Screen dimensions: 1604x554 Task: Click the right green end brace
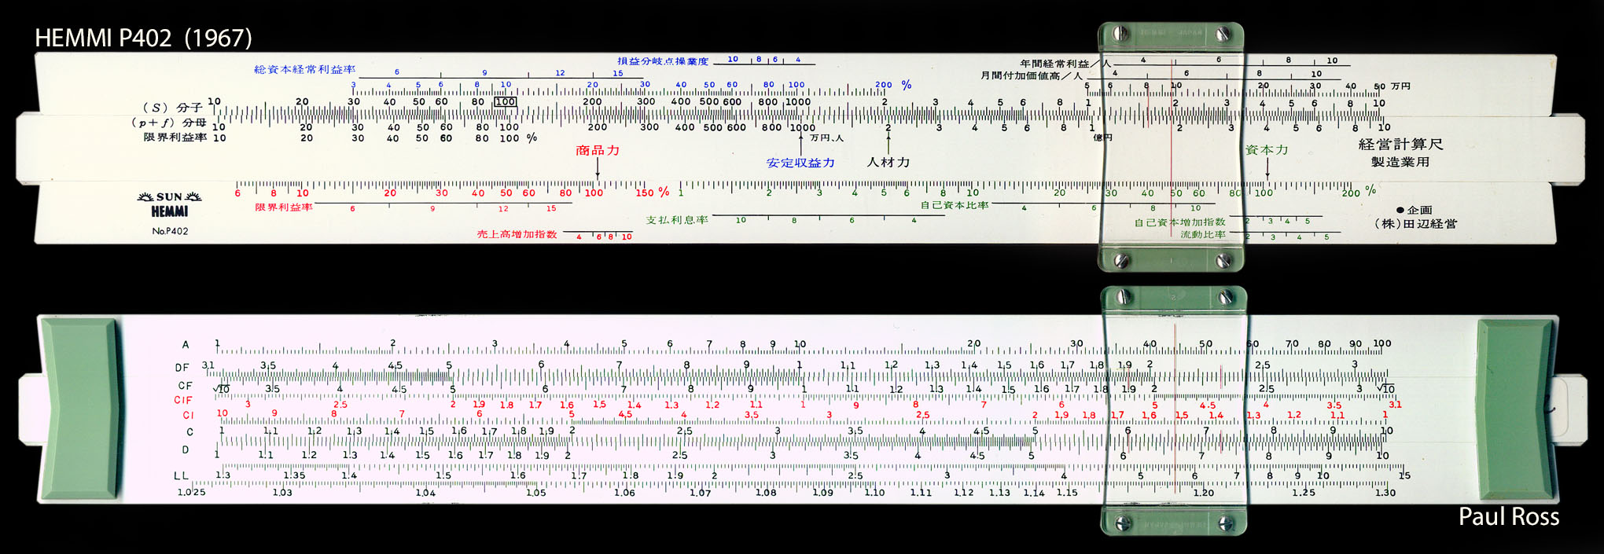pyautogui.click(x=1516, y=409)
